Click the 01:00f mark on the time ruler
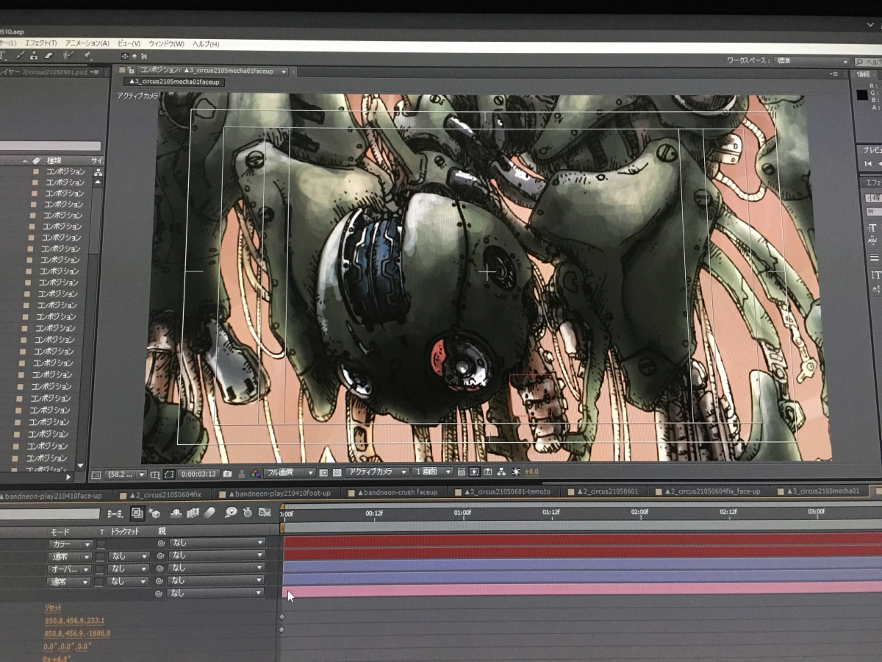 [462, 513]
